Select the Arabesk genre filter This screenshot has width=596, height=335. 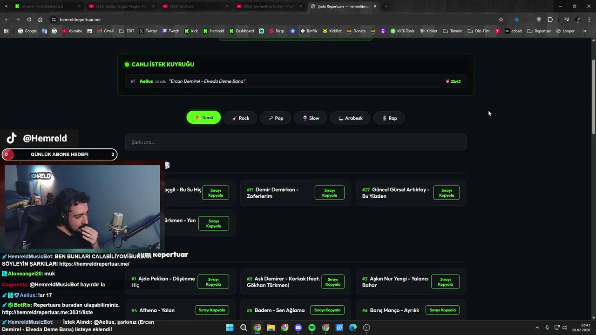pyautogui.click(x=350, y=118)
